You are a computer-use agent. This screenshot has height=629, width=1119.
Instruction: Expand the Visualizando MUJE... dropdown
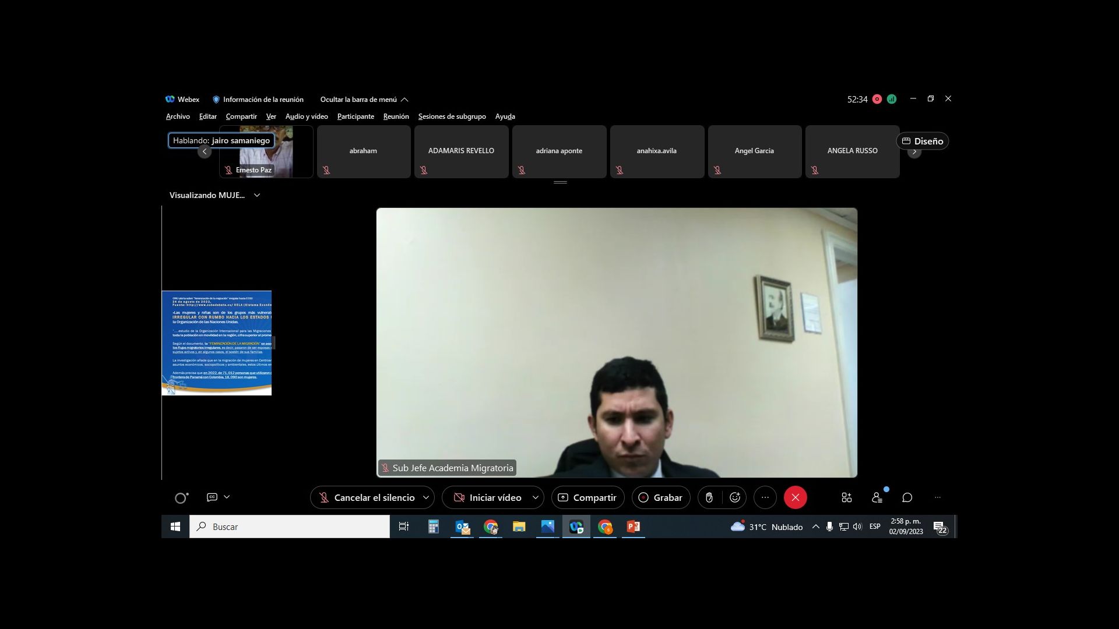coord(257,195)
